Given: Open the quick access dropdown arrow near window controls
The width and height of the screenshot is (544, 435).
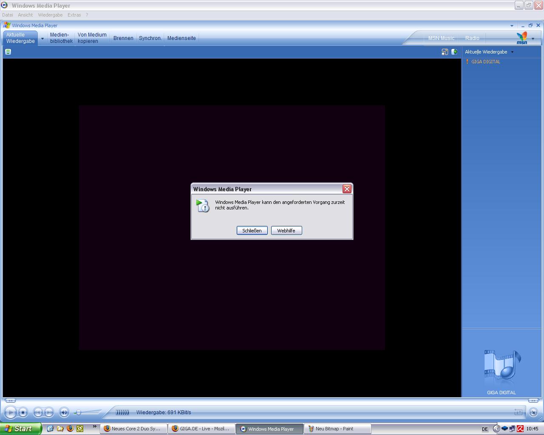Looking at the screenshot, I should (x=512, y=25).
